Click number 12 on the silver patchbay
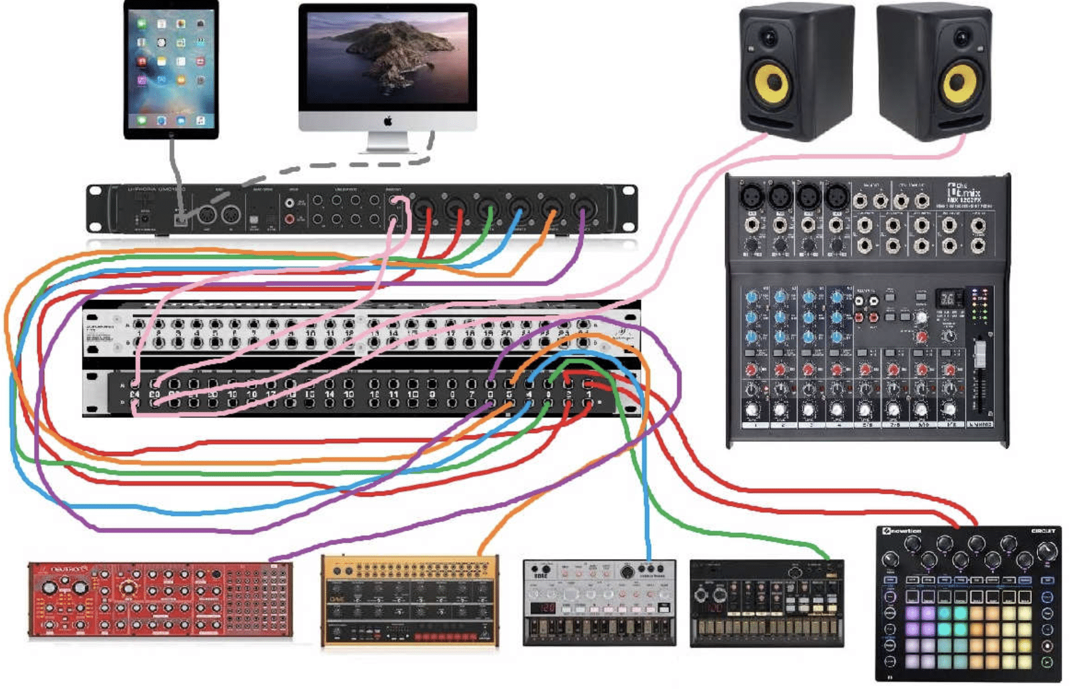1073x689 pixels. pos(349,334)
